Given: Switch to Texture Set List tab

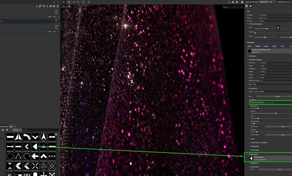Looking at the screenshot, I should [283, 2].
